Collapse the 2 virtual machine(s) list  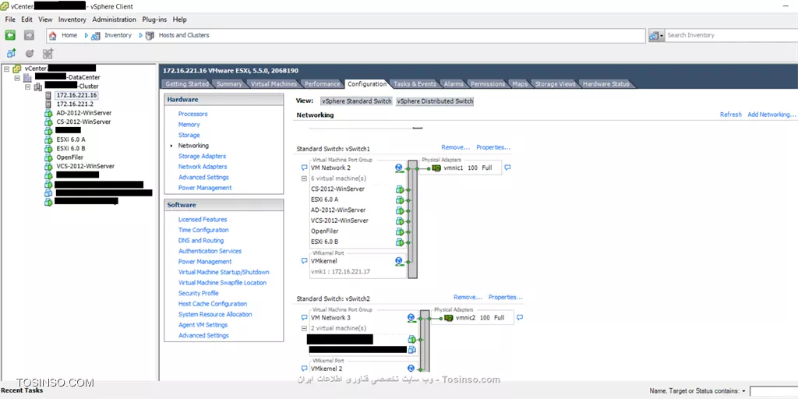pyautogui.click(x=305, y=328)
